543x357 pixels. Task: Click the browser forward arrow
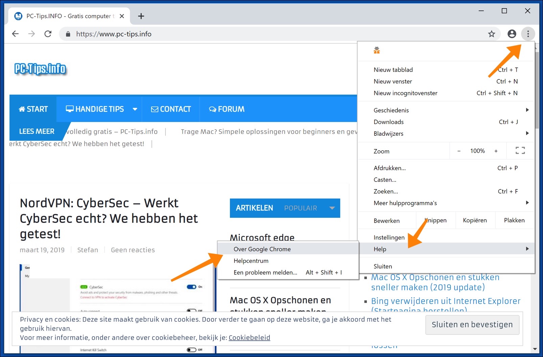point(31,34)
